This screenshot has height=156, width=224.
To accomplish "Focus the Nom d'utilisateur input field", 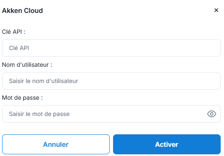I will [x=111, y=81].
